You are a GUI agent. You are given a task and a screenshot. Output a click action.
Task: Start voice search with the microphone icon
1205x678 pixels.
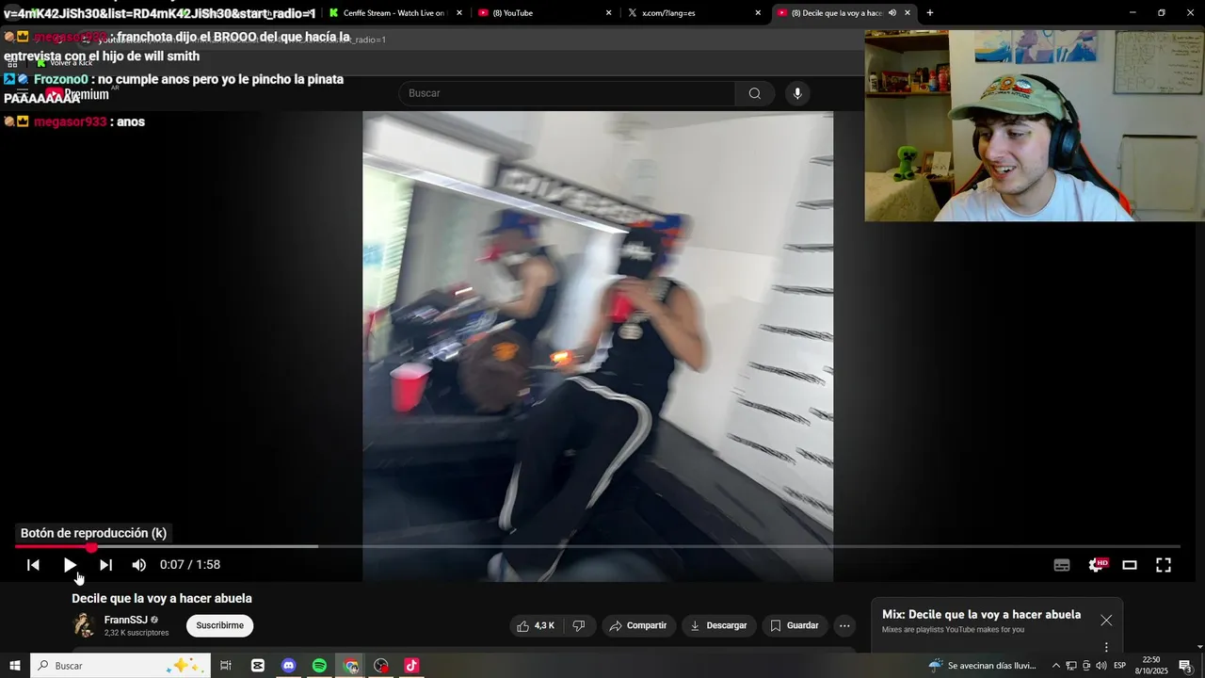797,93
